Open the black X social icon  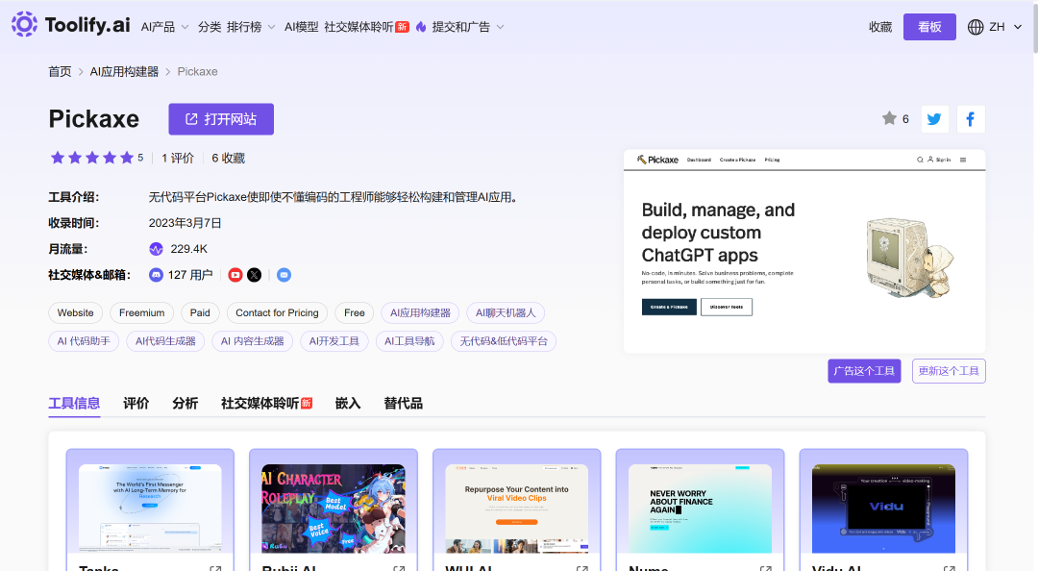tap(254, 275)
